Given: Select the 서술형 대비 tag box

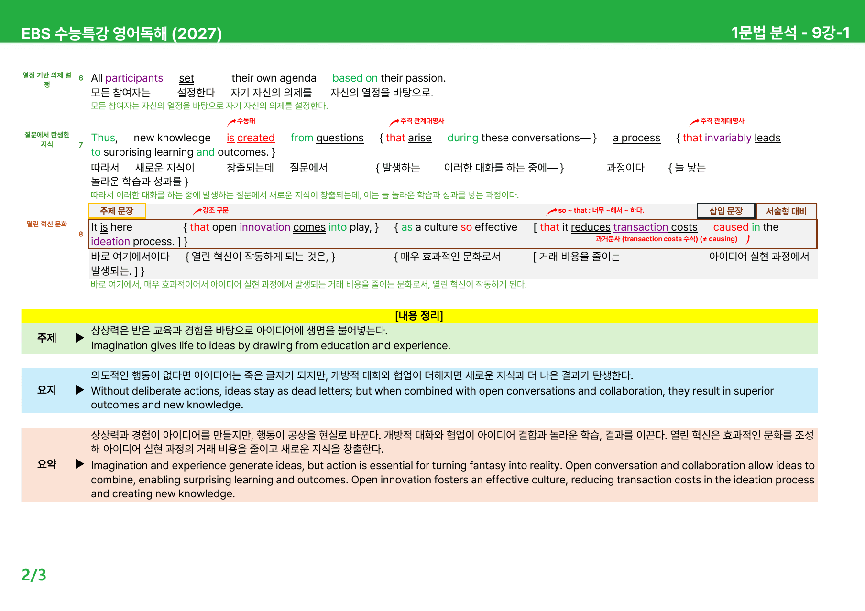Looking at the screenshot, I should pyautogui.click(x=787, y=211).
